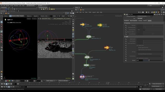Open the Layout menu in network editor
The width and height of the screenshot is (165, 92).
pyautogui.click(x=94, y=12)
